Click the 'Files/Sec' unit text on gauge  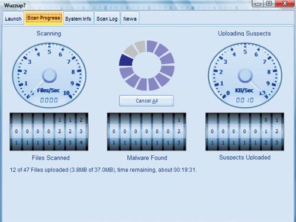pyautogui.click(x=49, y=91)
